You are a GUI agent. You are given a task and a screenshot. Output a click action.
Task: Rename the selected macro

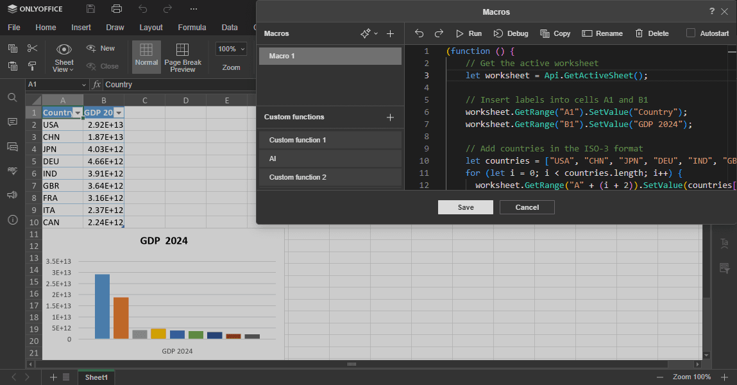tap(602, 33)
